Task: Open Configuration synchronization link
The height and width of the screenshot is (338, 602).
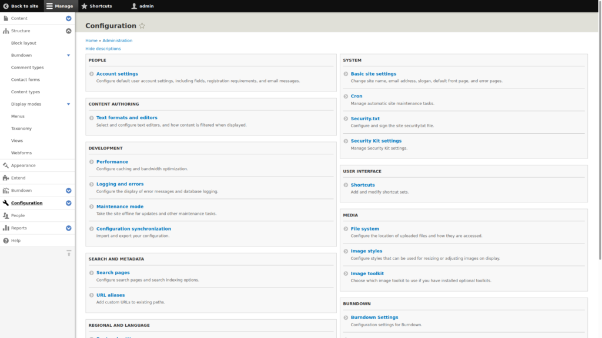Action: [x=133, y=229]
